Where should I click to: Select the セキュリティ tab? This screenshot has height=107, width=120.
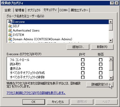click(50, 10)
